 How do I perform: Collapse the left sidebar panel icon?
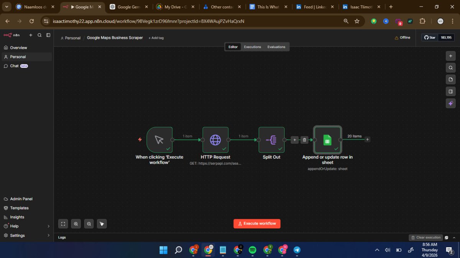tap(48, 35)
